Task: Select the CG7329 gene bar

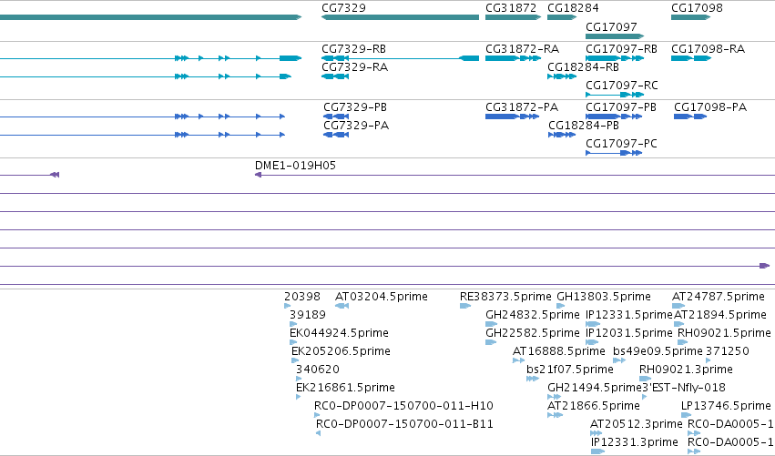Action: tap(400, 17)
